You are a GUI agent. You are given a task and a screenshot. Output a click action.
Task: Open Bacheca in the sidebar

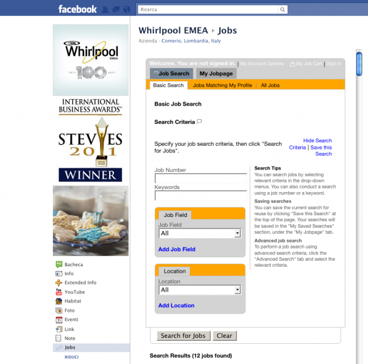[x=74, y=264]
